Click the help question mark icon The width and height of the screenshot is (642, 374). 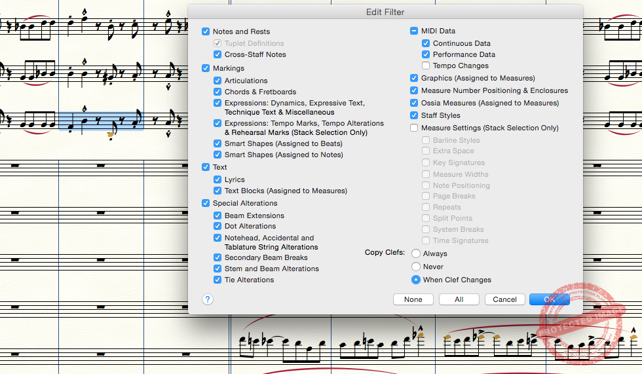[208, 299]
